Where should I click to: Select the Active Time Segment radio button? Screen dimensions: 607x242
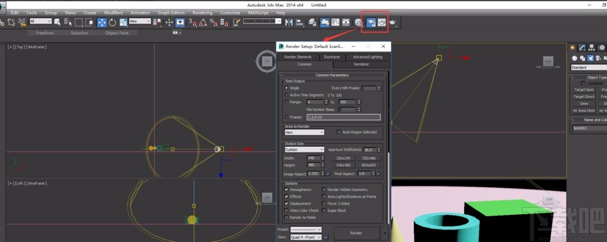[x=286, y=95]
